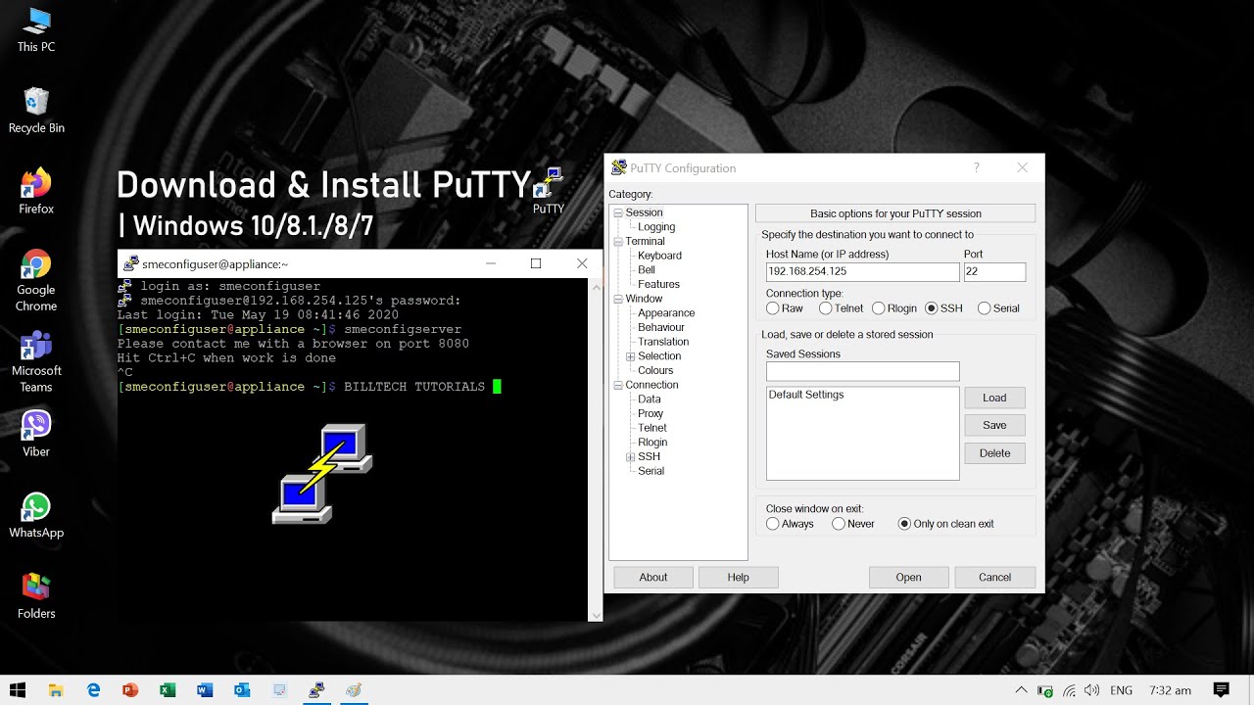Click the PuTTY desktop shortcut icon
Viewport: 1254px width, 705px height.
pyautogui.click(x=549, y=191)
